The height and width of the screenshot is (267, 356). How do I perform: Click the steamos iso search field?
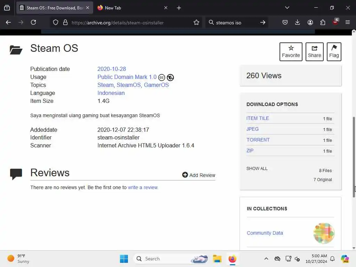pyautogui.click(x=236, y=23)
